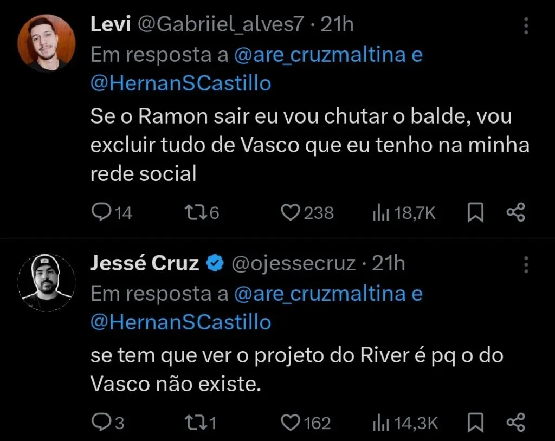The height and width of the screenshot is (441, 555).
Task: Bookmark Levi's tweet
Action: point(475,212)
